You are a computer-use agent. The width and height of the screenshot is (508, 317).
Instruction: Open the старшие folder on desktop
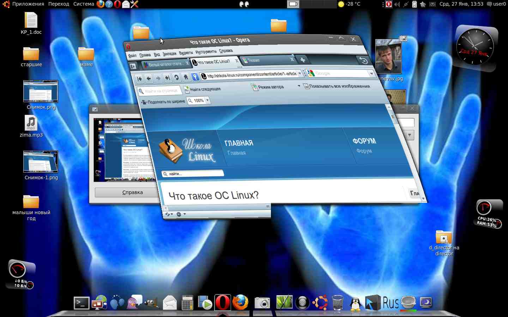(31, 57)
